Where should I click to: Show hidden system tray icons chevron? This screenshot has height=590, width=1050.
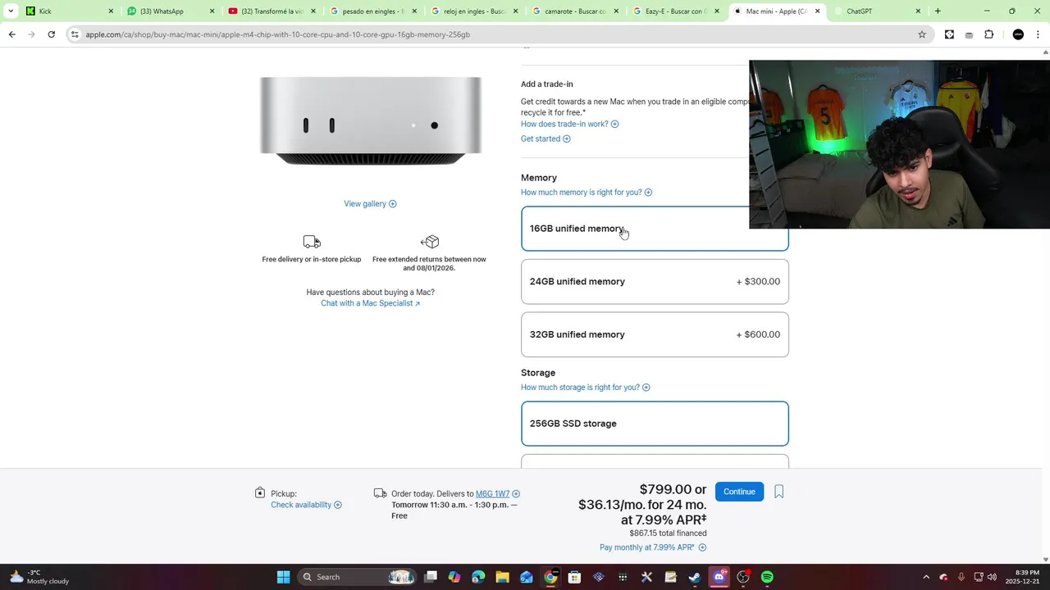[x=926, y=577]
